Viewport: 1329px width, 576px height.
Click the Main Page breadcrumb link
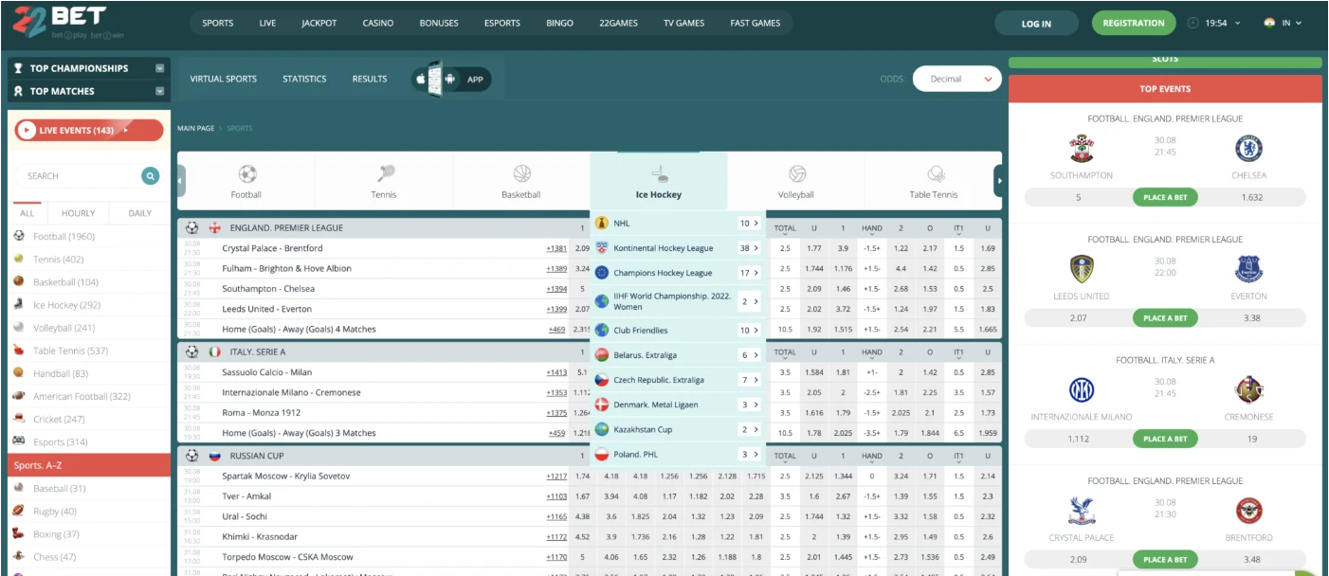tap(196, 128)
